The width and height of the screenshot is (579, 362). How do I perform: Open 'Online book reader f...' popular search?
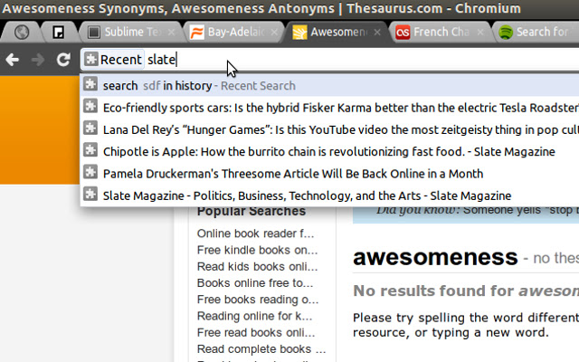[255, 233]
